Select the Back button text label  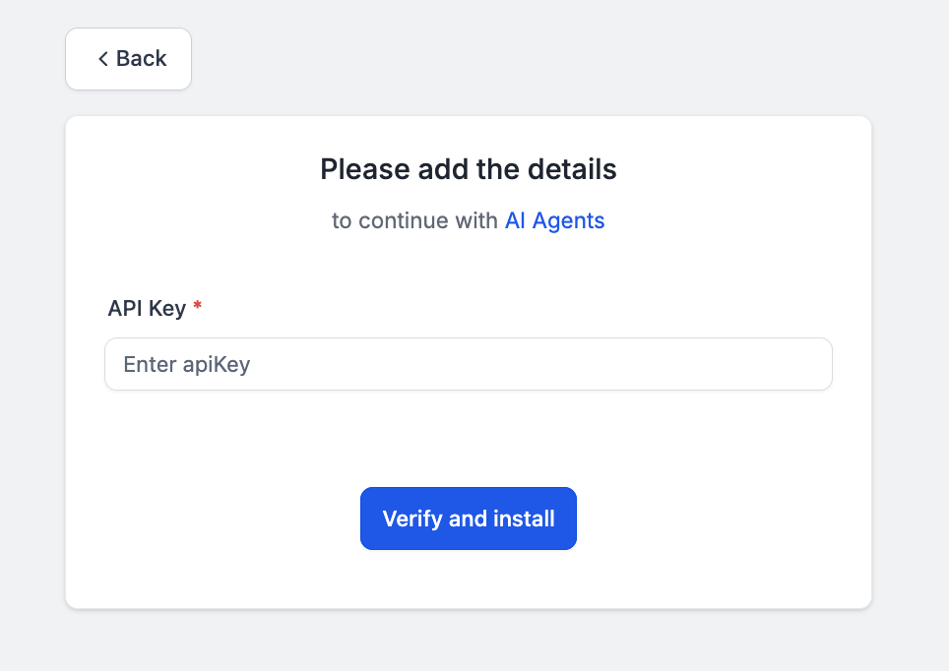141,58
